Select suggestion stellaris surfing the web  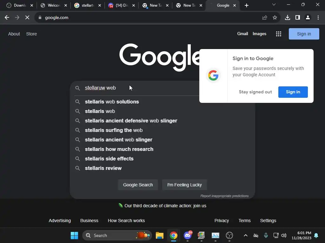(162, 130)
